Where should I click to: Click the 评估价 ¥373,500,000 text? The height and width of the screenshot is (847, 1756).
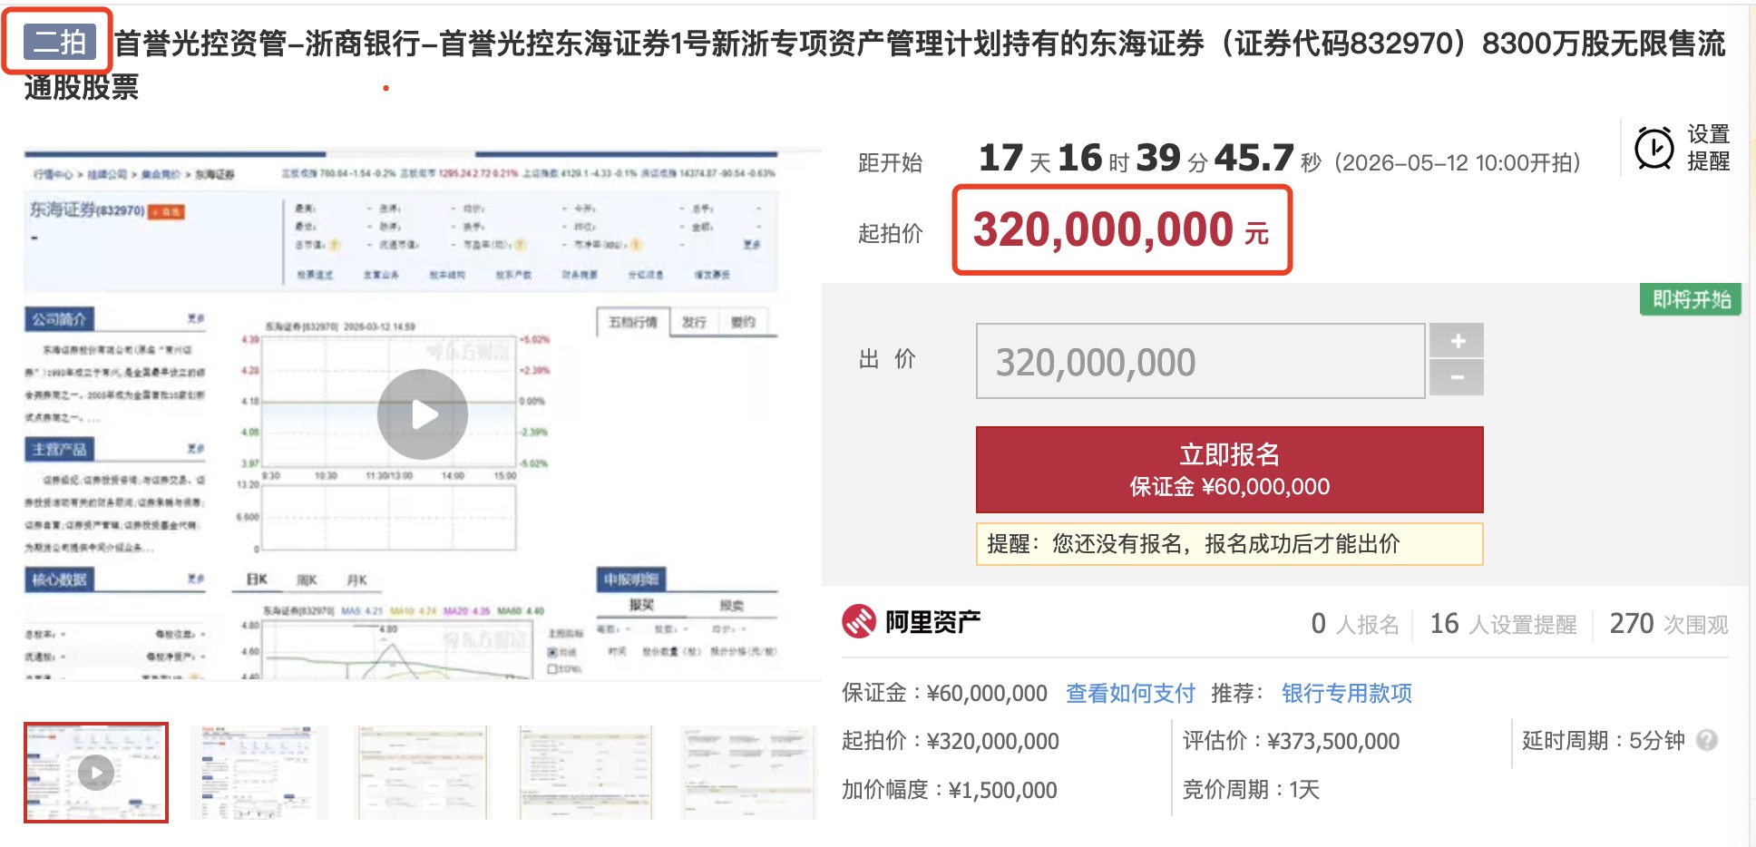point(1291,741)
